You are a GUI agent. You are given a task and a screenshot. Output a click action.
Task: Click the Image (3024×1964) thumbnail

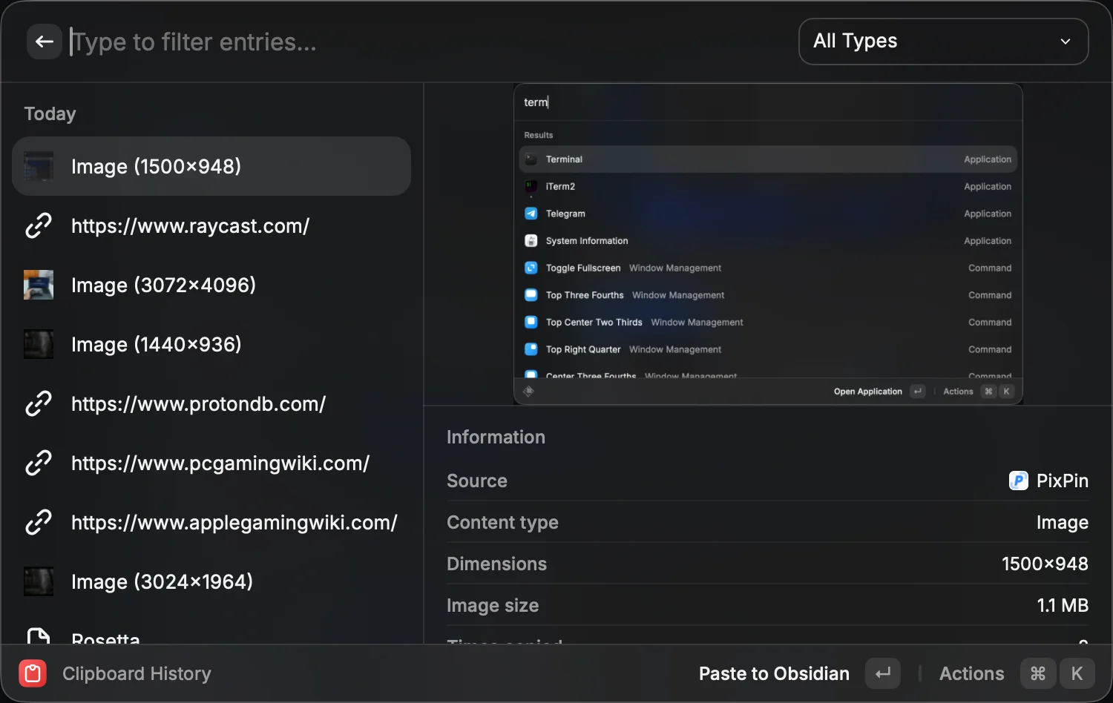(39, 581)
